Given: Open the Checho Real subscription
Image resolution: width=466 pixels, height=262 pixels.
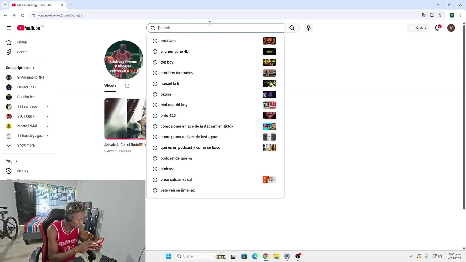Looking at the screenshot, I should 28,97.
